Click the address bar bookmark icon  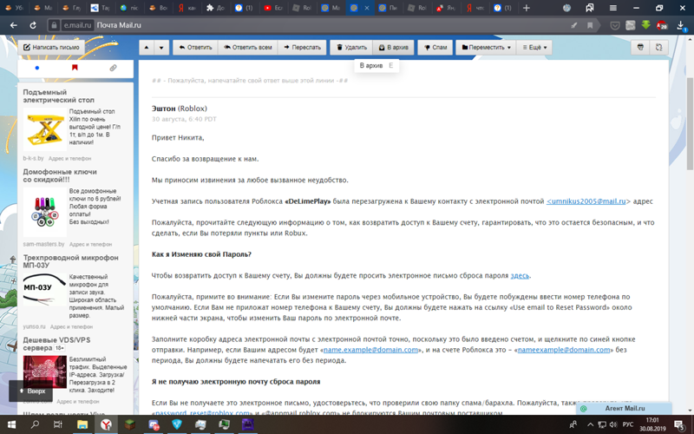(590, 25)
